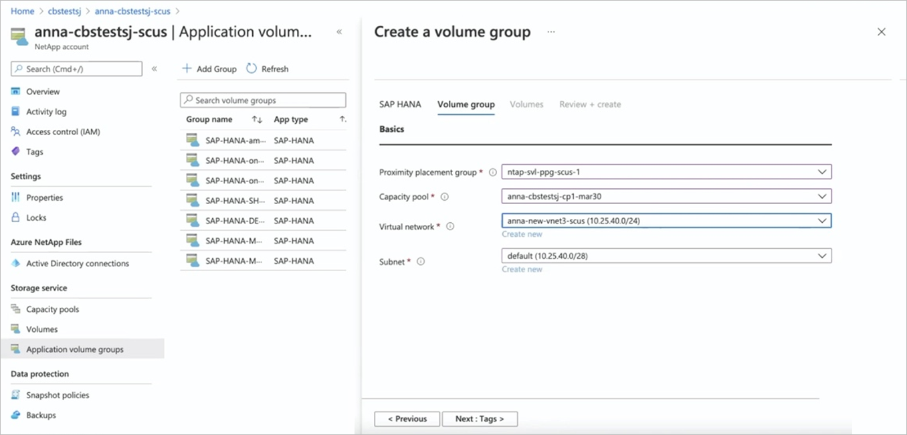
Task: Click the Refresh icon in toolbar
Action: click(x=251, y=68)
